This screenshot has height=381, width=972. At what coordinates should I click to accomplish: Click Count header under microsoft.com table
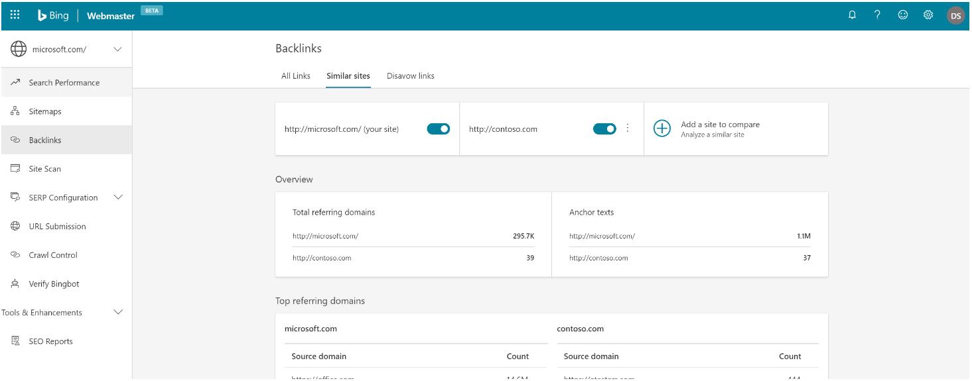click(x=518, y=356)
